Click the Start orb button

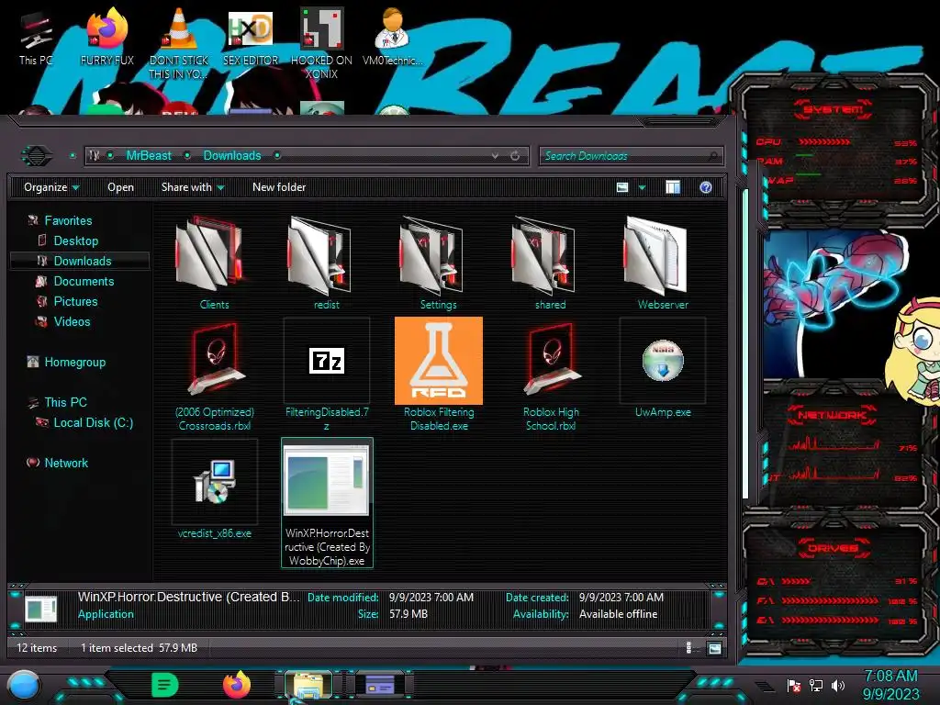[24, 685]
